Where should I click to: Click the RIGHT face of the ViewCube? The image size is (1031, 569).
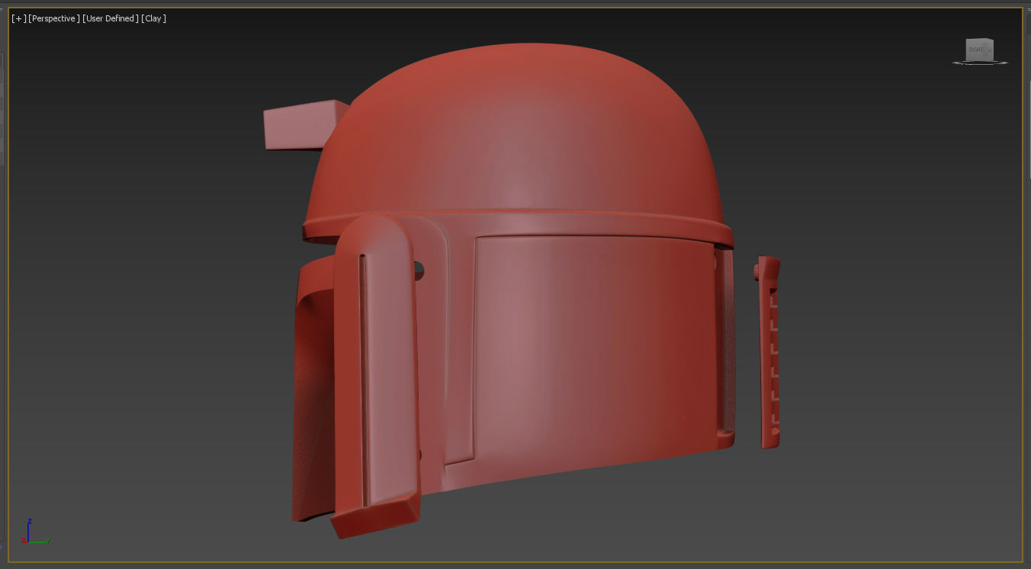976,50
